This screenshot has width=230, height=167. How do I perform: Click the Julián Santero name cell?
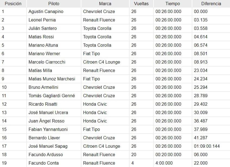(x=43, y=28)
